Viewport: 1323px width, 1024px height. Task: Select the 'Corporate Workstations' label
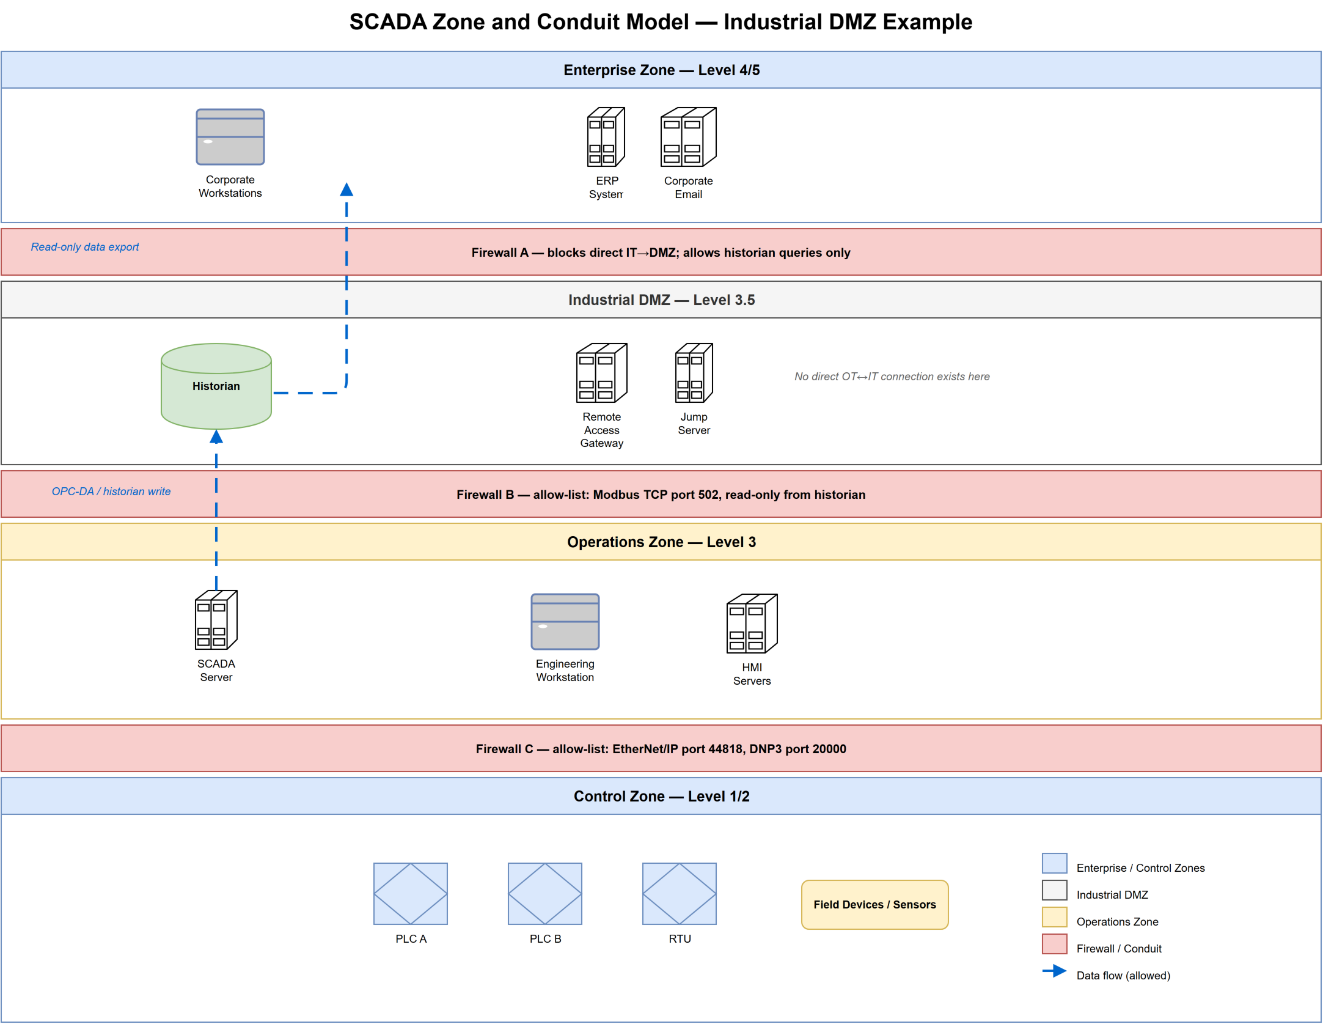230,186
